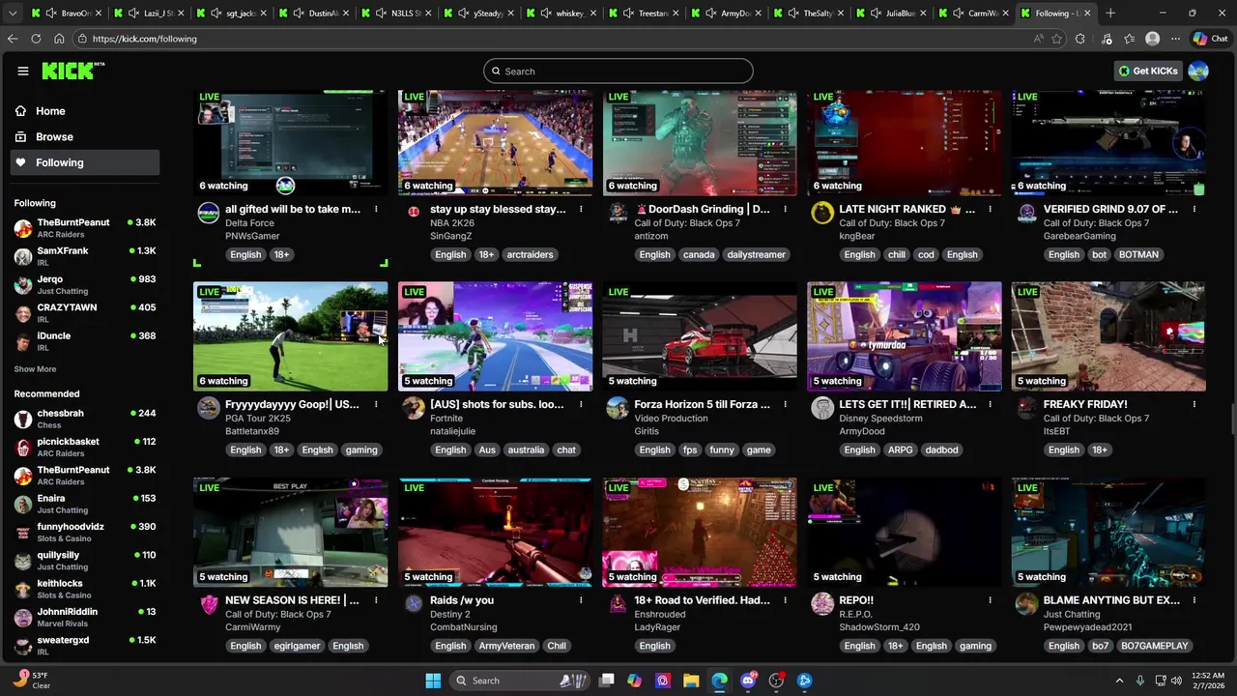
Task: Open the Copilot Chat button in browser
Action: [x=1210, y=39]
